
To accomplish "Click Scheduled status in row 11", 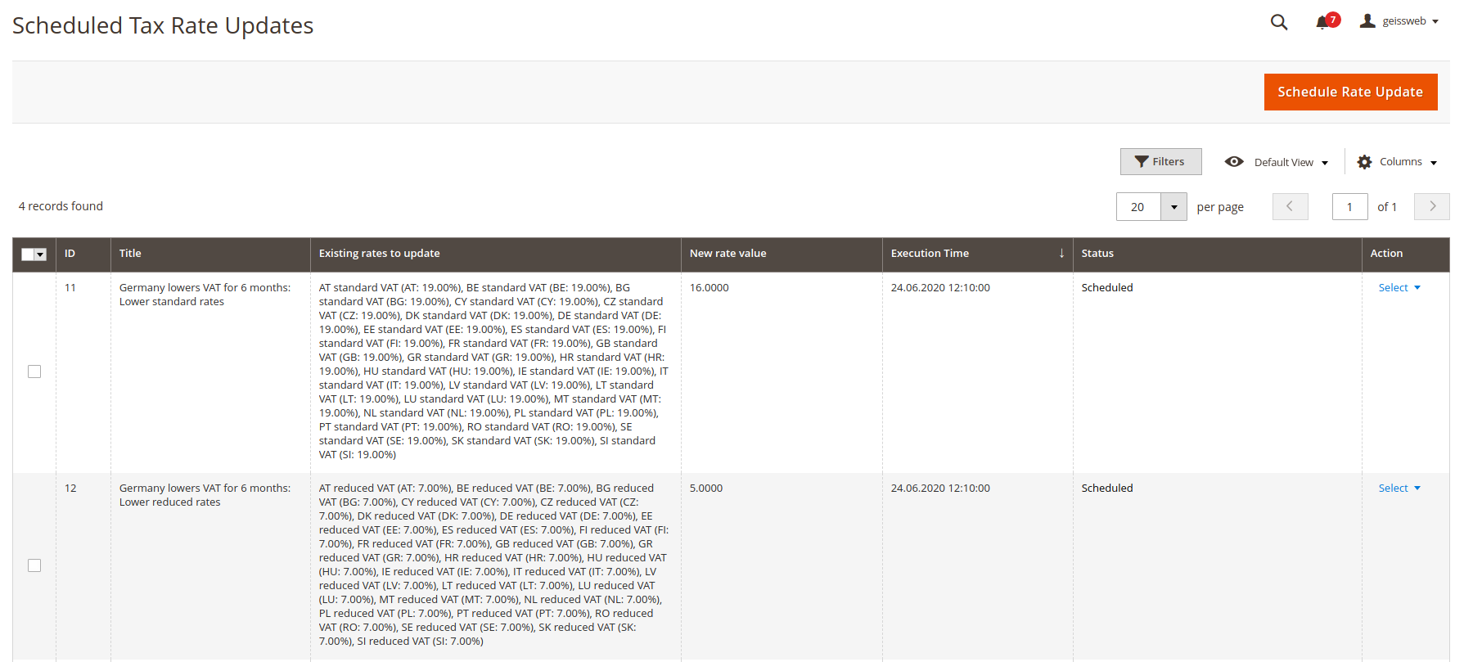I will point(1107,287).
